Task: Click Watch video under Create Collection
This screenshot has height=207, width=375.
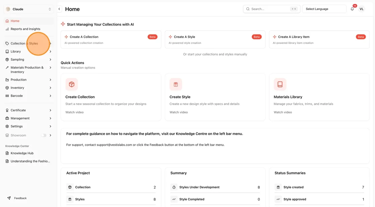Action: 74,112
